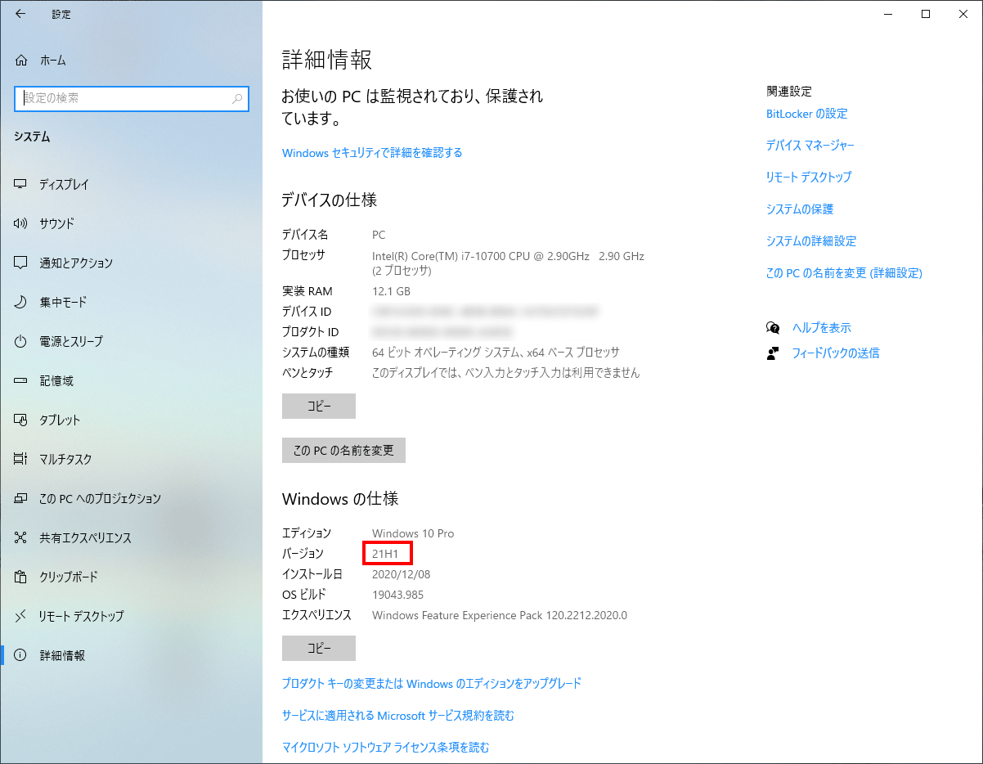Open システムの詳細設定 link

click(811, 240)
